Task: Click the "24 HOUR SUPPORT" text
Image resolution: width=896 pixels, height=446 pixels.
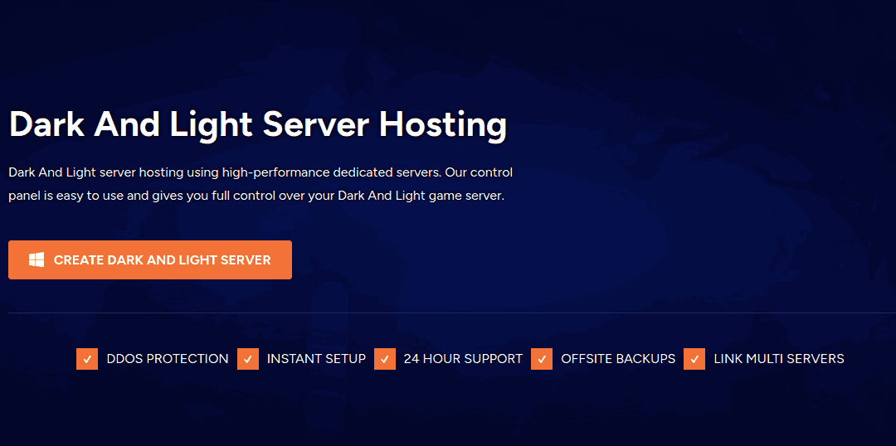Action: coord(463,359)
